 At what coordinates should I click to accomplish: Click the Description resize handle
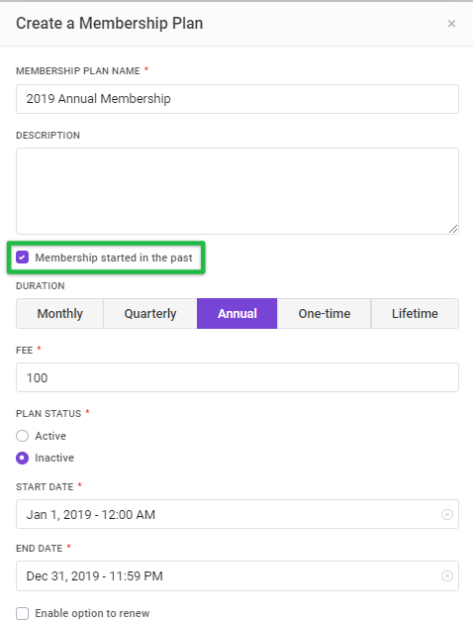[x=453, y=229]
